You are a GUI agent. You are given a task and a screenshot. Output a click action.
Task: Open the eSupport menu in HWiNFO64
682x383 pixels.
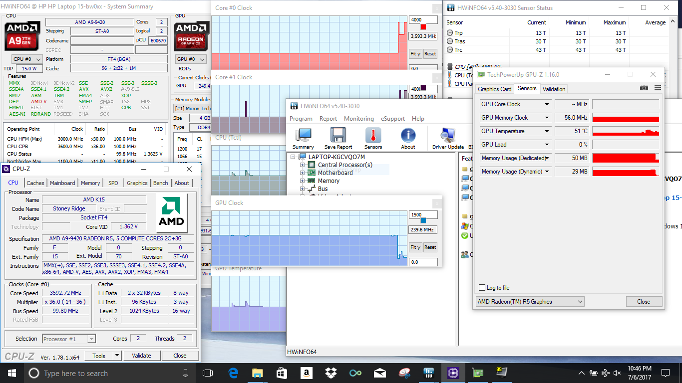point(393,119)
